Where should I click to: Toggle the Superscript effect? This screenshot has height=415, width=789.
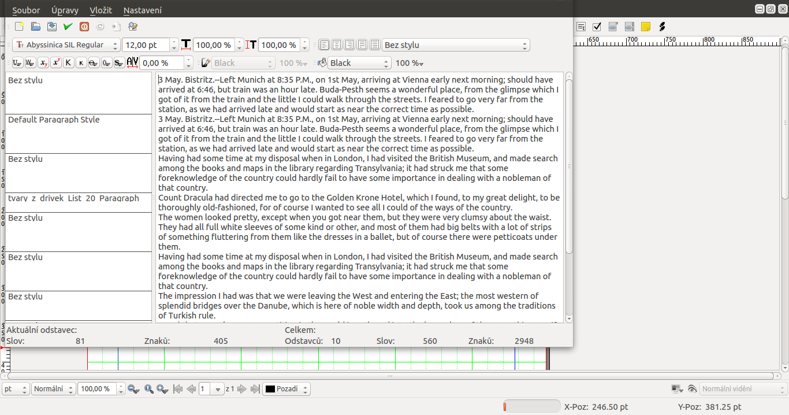coord(55,62)
